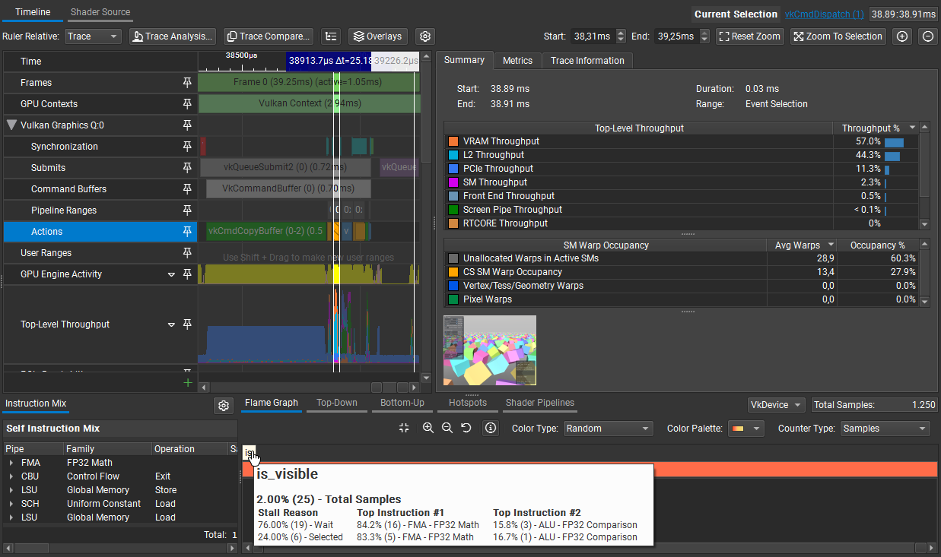The width and height of the screenshot is (941, 557).
Task: Click the timeline settings gear icon
Action: pos(425,36)
